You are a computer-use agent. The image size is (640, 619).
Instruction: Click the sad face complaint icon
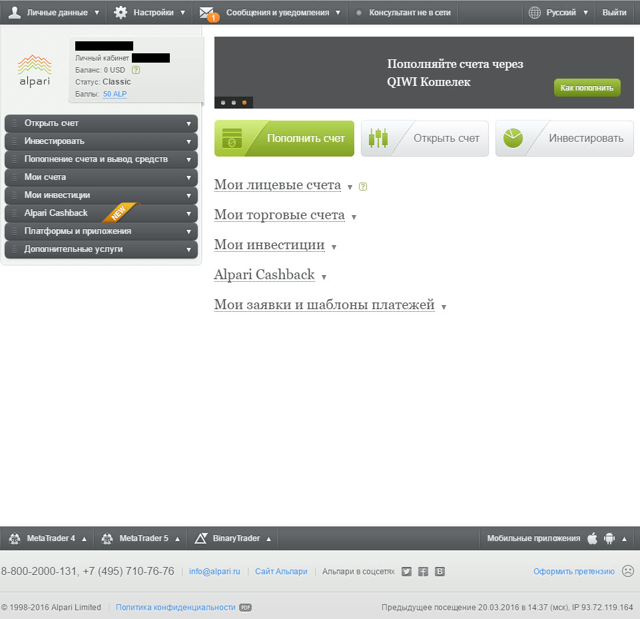point(628,571)
